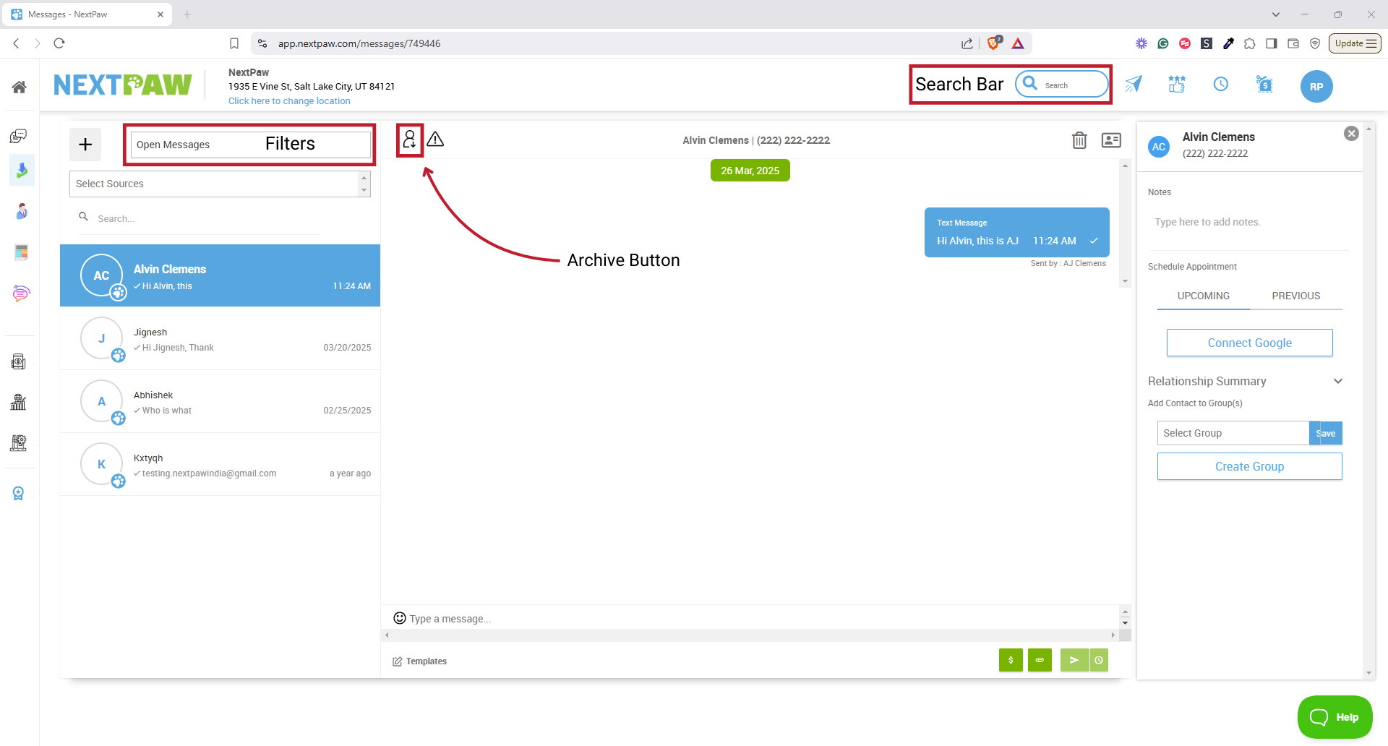The image size is (1388, 746).
Task: Click the NextPaw logo
Action: click(123, 85)
